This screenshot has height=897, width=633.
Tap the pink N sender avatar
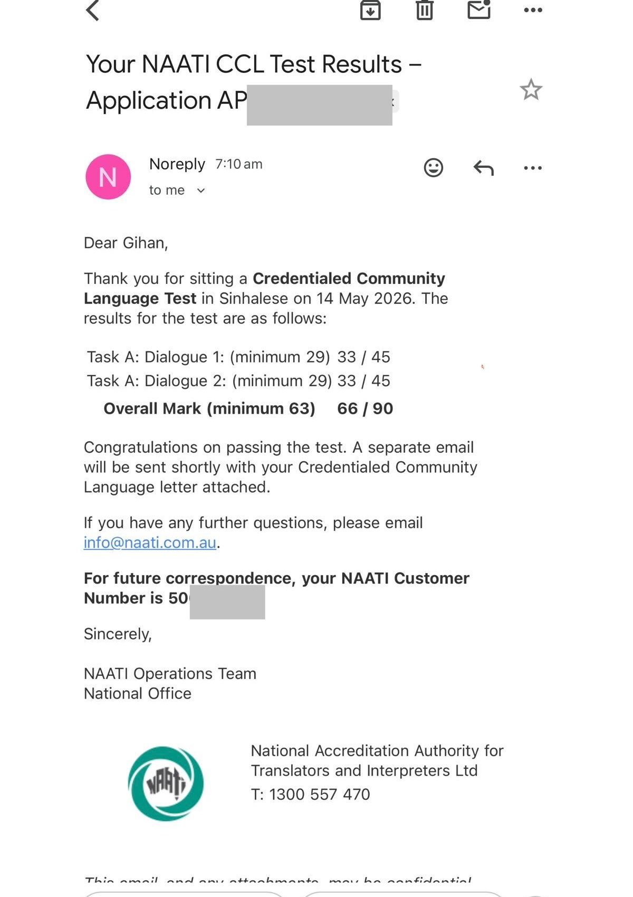[x=108, y=177]
